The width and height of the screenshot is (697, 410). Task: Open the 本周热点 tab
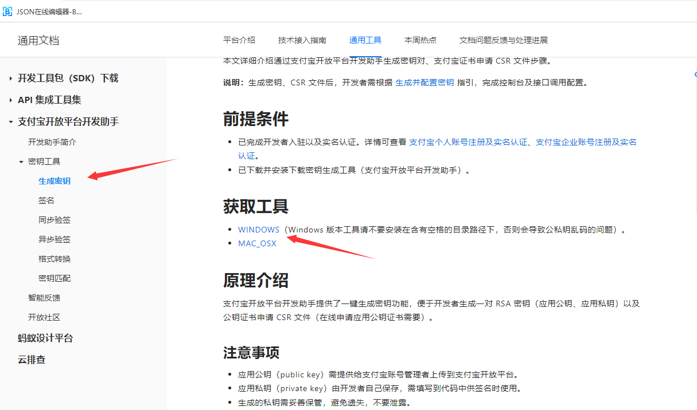pos(420,40)
